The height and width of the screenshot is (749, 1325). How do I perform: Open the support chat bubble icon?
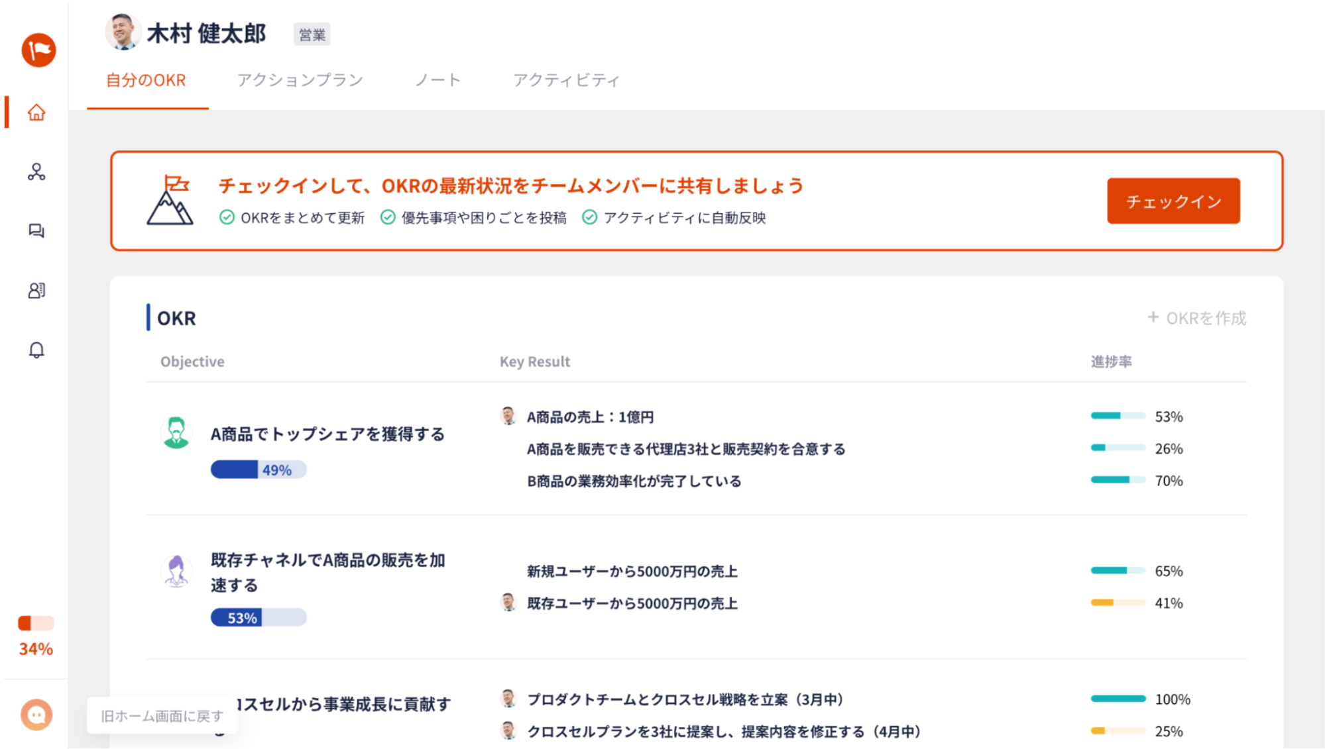tap(36, 715)
